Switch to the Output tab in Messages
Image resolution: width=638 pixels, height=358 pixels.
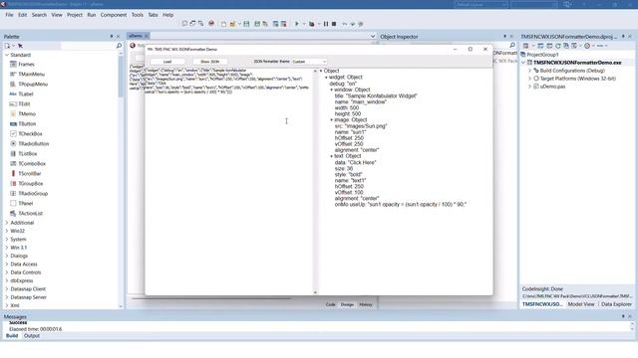(x=32, y=336)
